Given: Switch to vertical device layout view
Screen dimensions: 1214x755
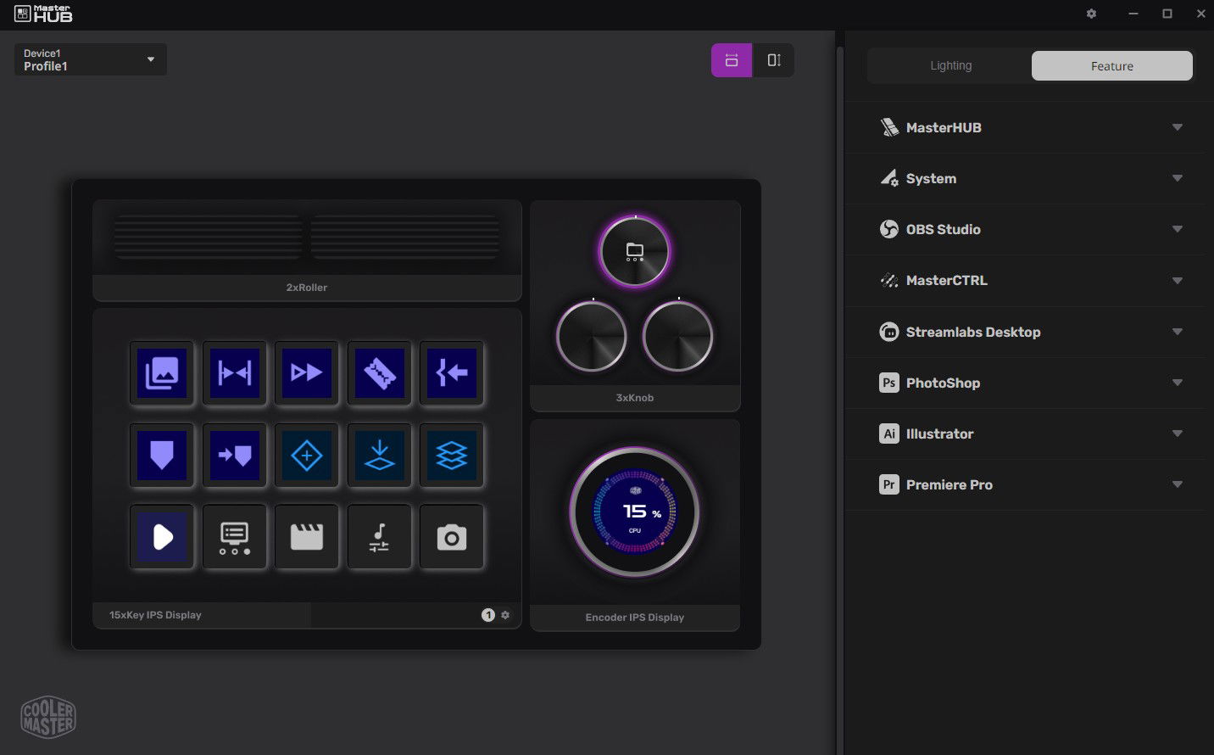Looking at the screenshot, I should pyautogui.click(x=773, y=60).
